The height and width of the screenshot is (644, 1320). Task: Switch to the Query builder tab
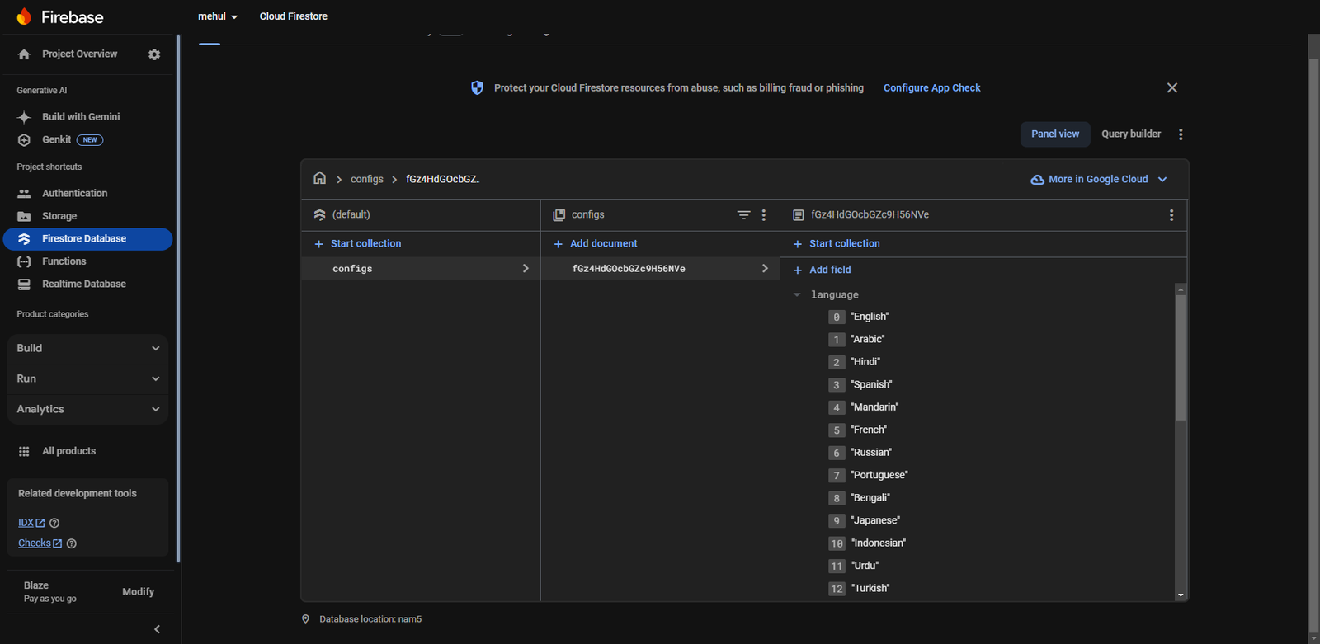tap(1130, 134)
